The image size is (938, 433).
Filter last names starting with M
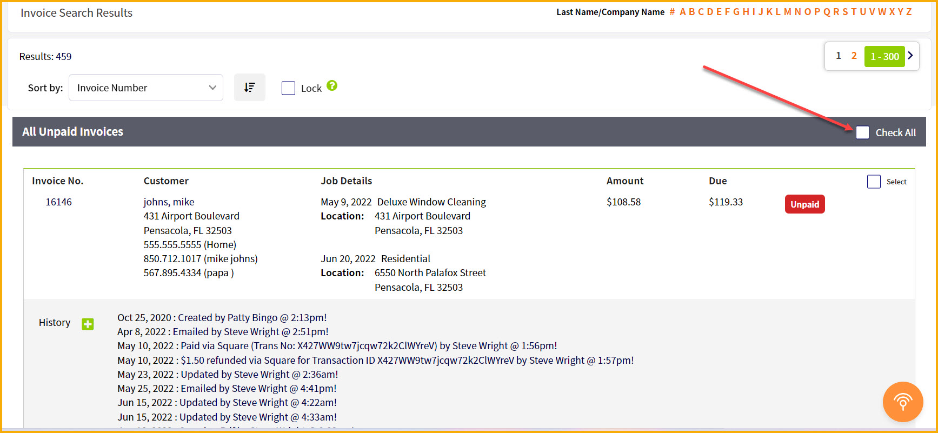pos(788,12)
